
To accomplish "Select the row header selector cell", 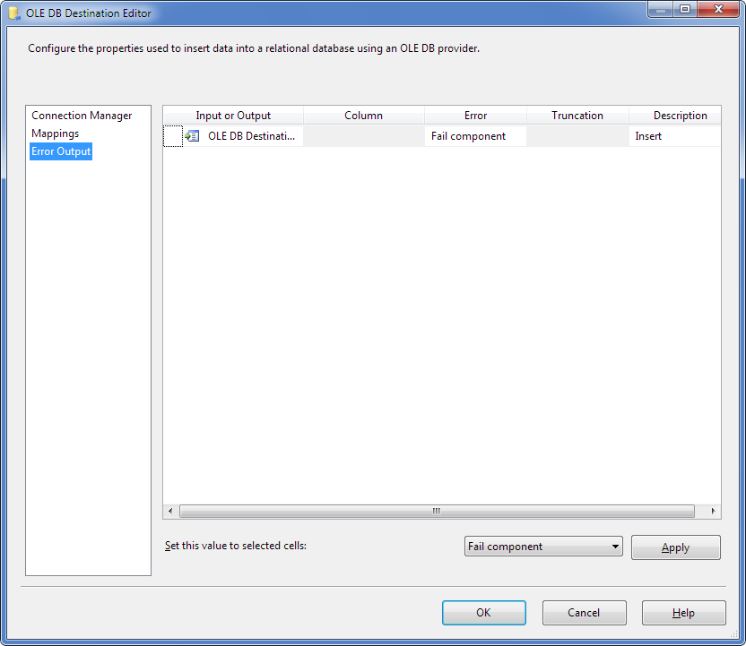I will (173, 136).
